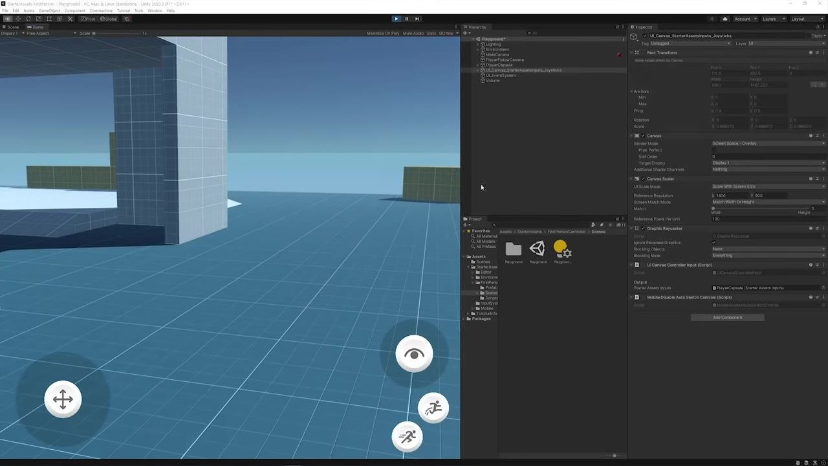The image size is (828, 466).
Task: Open the custom editor tools icon
Action: [70, 19]
